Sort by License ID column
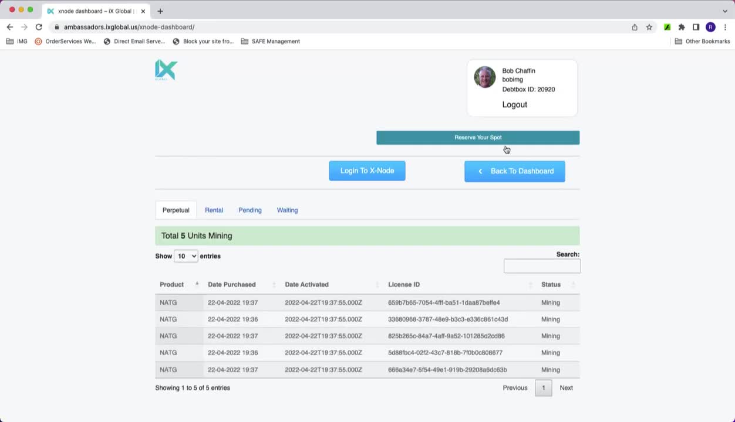735x422 pixels. click(460, 284)
